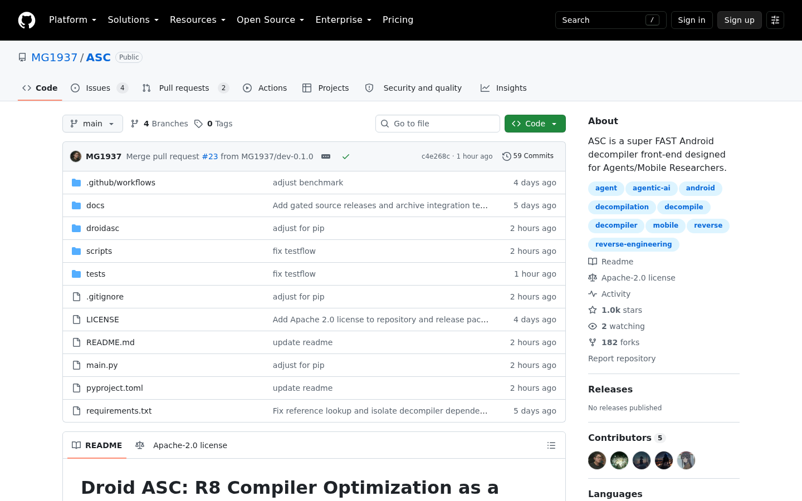Click the android topic tag
802x501 pixels.
(x=701, y=188)
